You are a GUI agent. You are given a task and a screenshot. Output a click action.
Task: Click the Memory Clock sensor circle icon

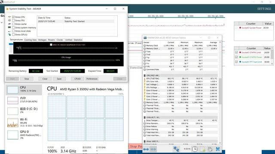coord(144,46)
